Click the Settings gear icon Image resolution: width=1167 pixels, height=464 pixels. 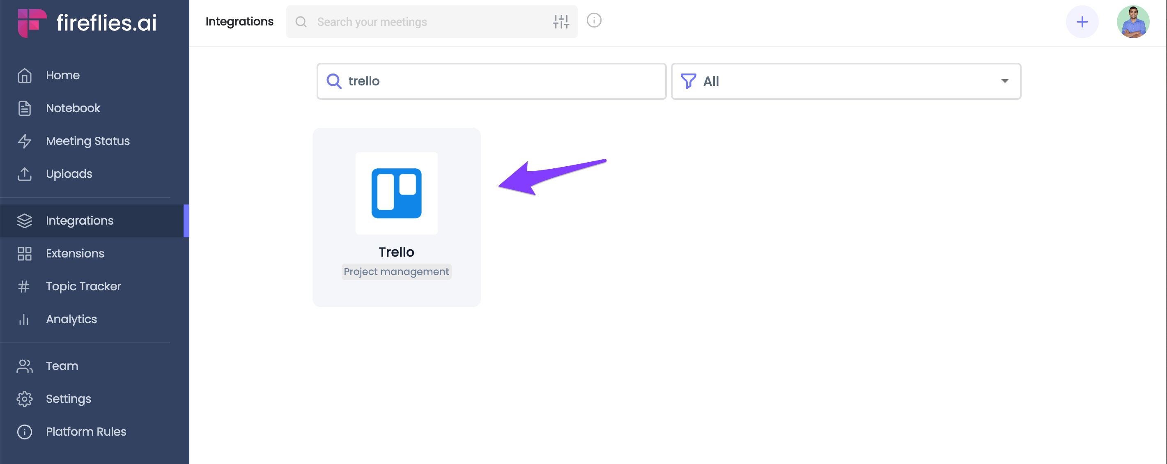(25, 399)
